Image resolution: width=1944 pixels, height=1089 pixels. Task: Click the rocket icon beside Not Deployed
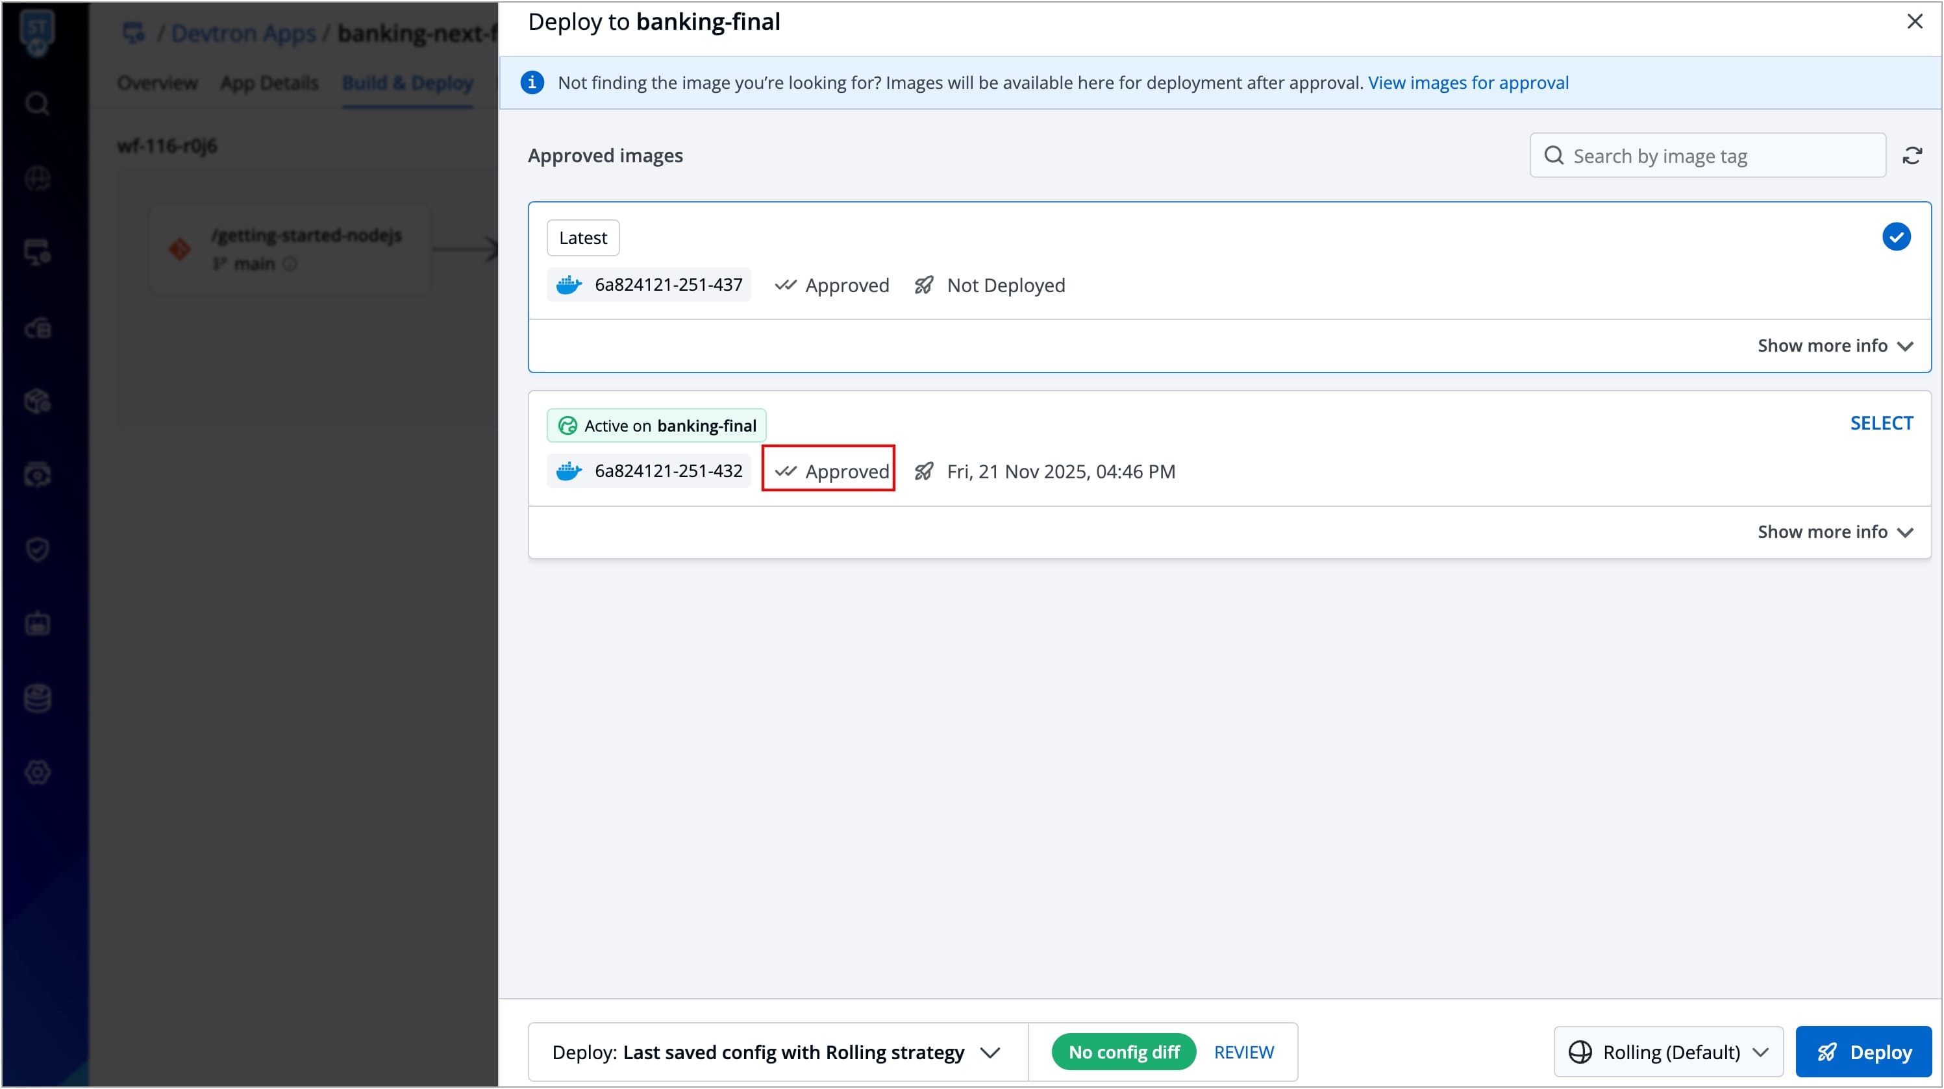(x=924, y=285)
